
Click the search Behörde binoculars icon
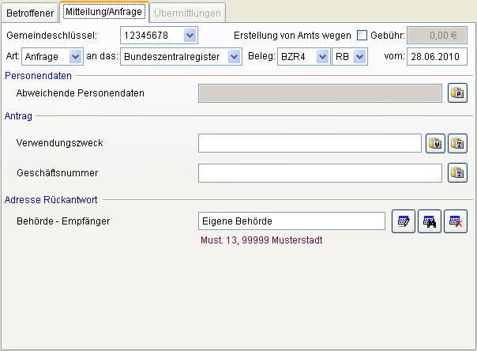point(429,221)
